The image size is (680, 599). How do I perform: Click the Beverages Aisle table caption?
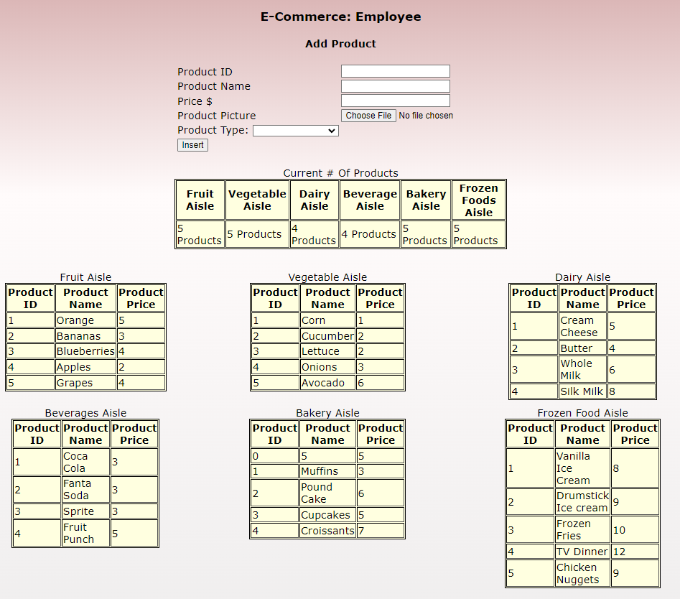tap(85, 413)
